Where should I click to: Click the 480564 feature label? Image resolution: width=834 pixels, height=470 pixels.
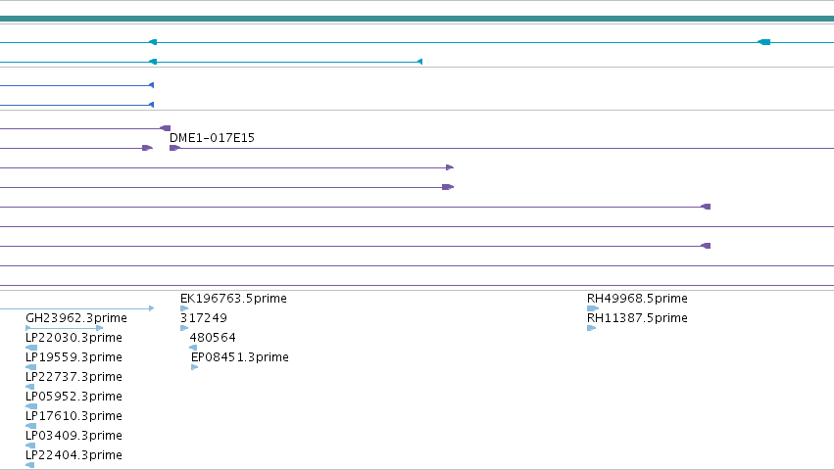[x=213, y=338]
